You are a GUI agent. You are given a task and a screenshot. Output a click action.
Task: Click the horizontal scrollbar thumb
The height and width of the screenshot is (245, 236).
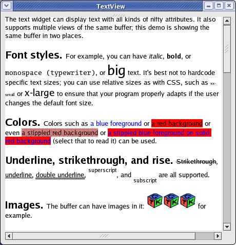click(x=104, y=236)
